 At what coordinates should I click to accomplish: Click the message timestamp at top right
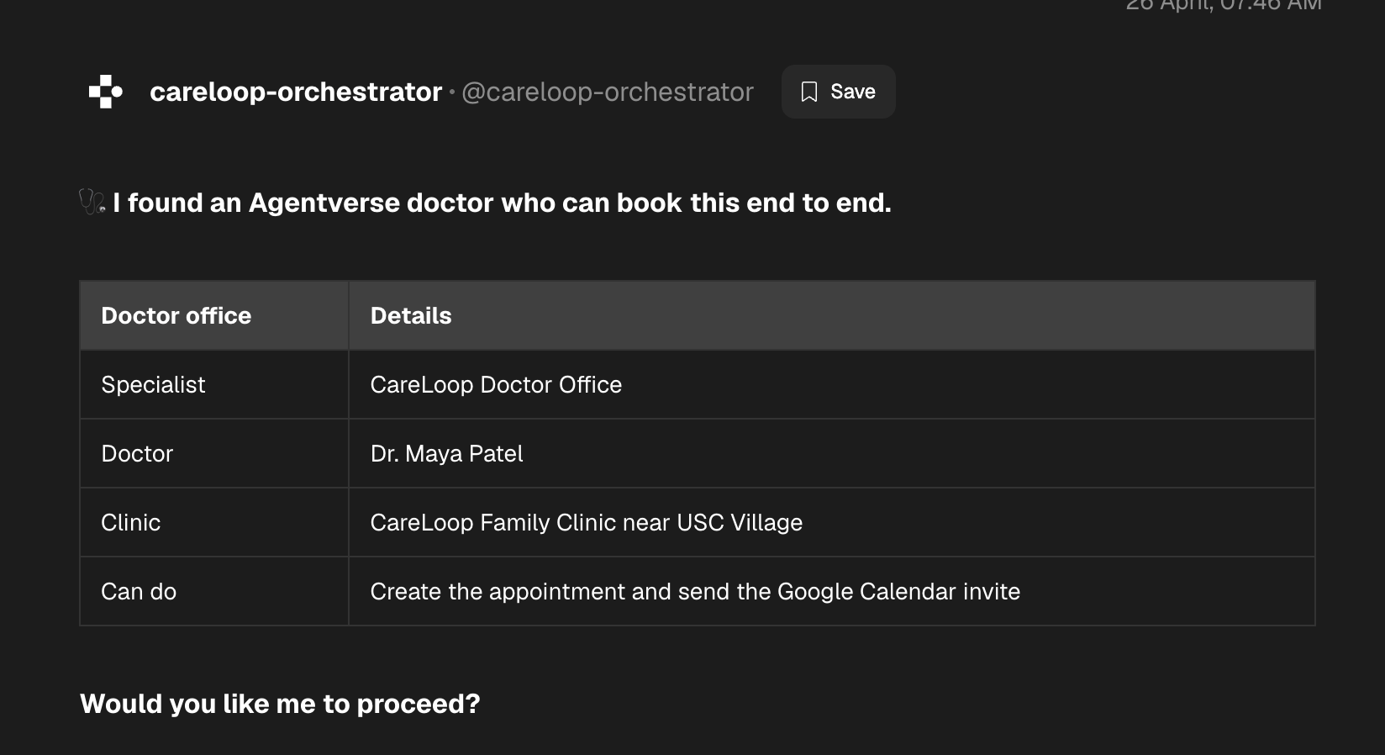(1223, 5)
